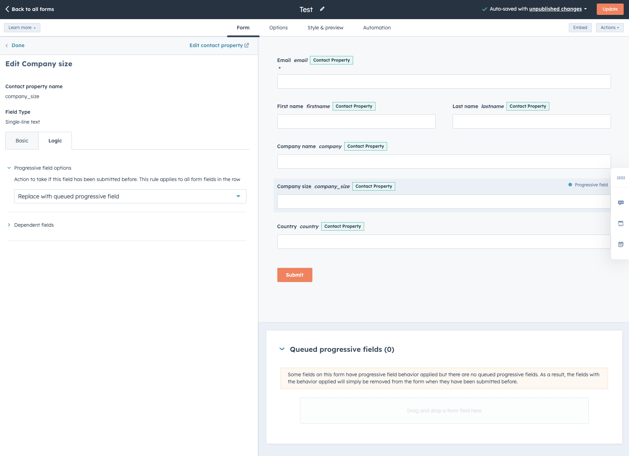Click the Single-line text field type value
This screenshot has height=456, width=629.
(x=23, y=122)
